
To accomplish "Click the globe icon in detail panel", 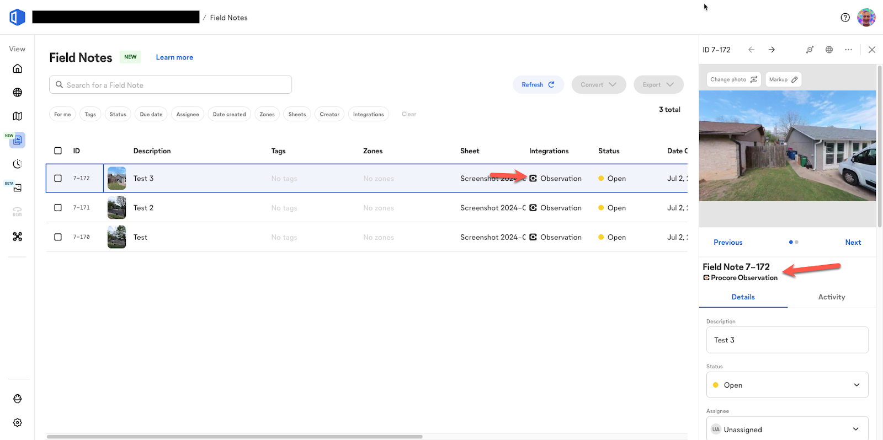I will click(829, 50).
